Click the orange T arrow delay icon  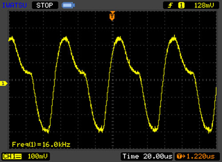181,156
